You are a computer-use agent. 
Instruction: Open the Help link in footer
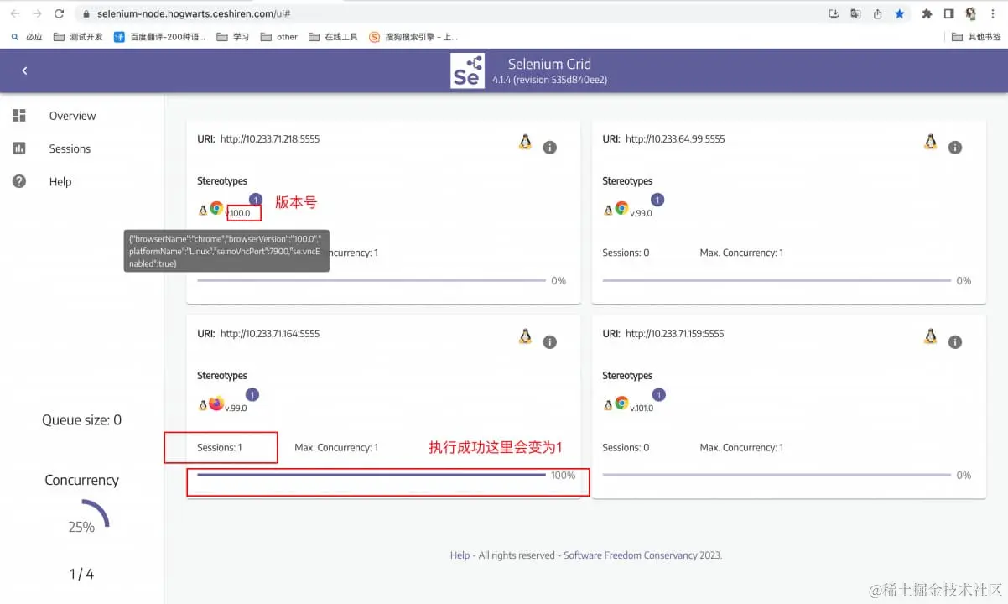tap(460, 555)
